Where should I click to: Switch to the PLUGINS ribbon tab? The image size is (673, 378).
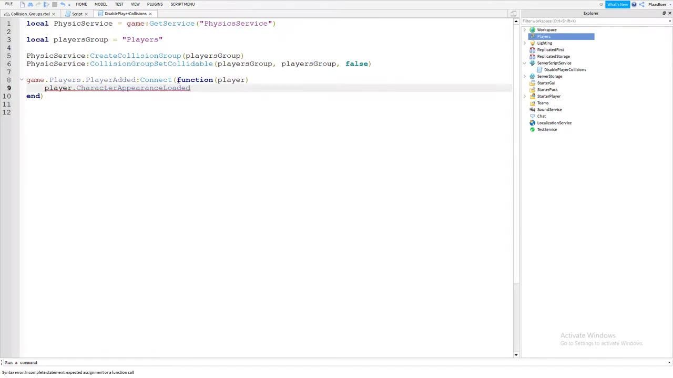coord(155,4)
